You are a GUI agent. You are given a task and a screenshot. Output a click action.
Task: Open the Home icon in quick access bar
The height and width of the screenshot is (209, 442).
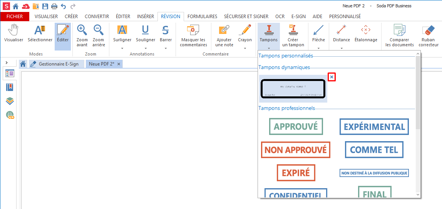tap(15, 6)
